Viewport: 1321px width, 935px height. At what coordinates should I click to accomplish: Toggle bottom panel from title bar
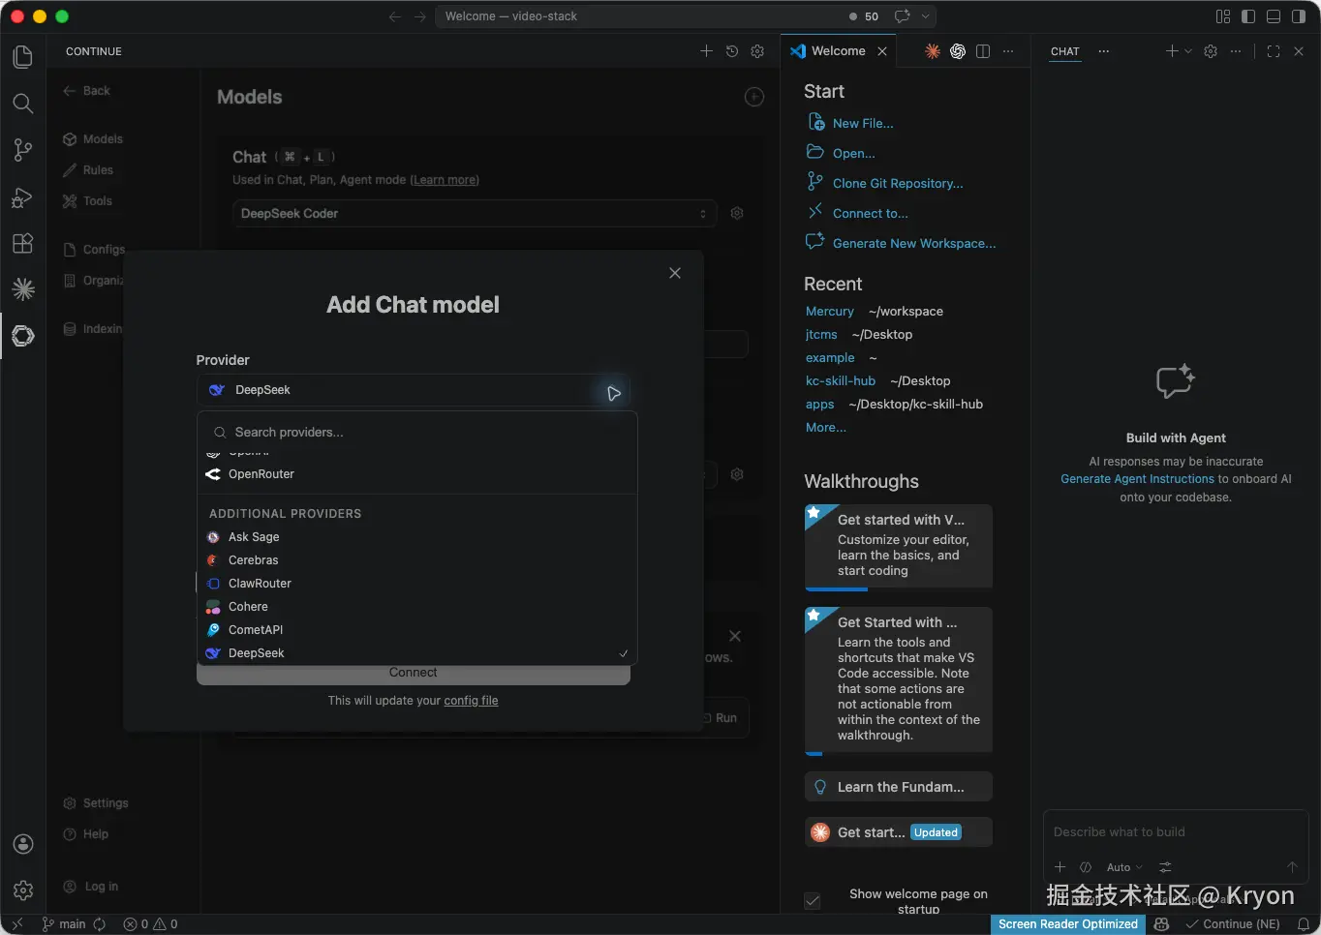(x=1274, y=16)
